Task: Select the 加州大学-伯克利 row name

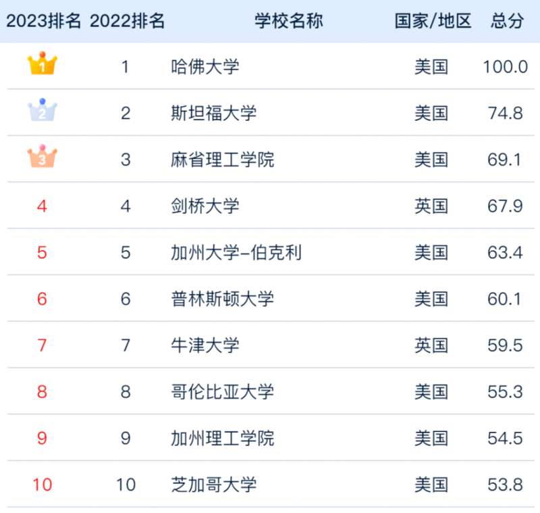Action: 236,252
